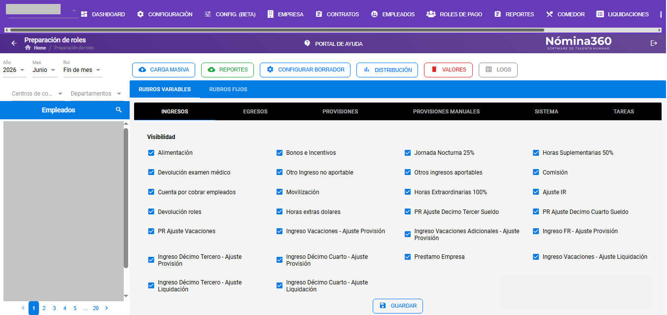Switch to the Sistema tab
Viewport: 667px width, 315px height.
pyautogui.click(x=546, y=111)
